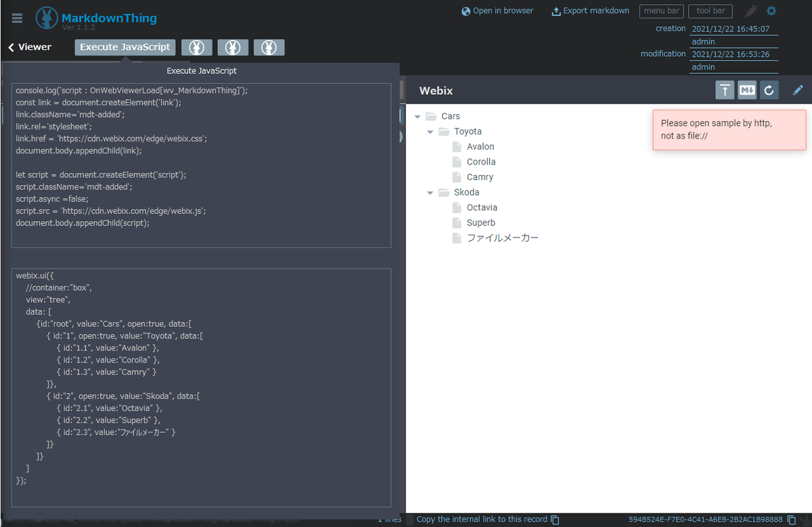Open the hamburger menu beside the MarkdownThing logo

(17, 18)
